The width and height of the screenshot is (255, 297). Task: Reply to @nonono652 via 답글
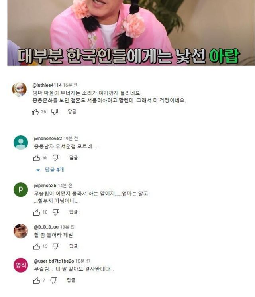[74, 157]
